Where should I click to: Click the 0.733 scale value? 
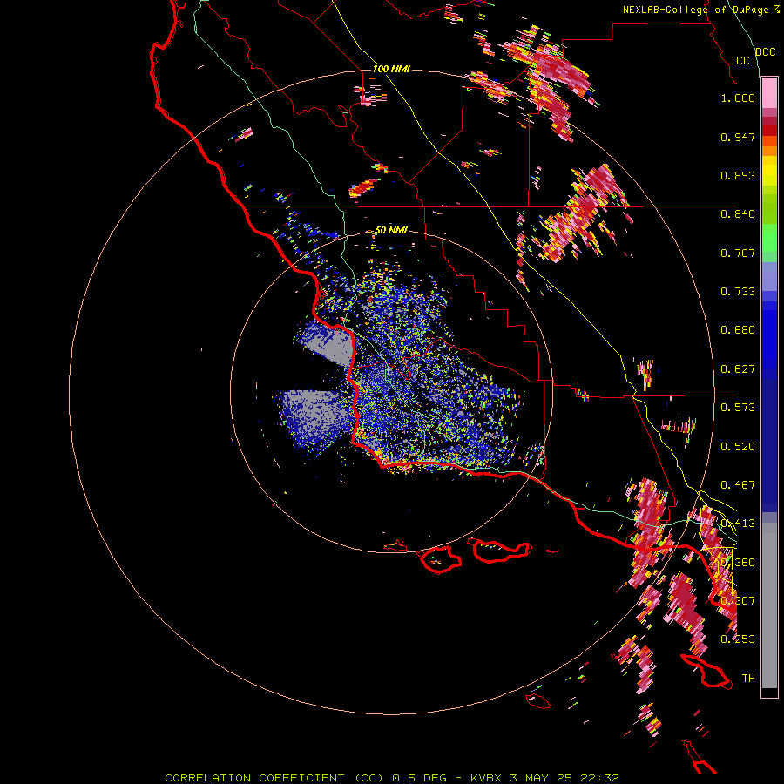pyautogui.click(x=738, y=292)
